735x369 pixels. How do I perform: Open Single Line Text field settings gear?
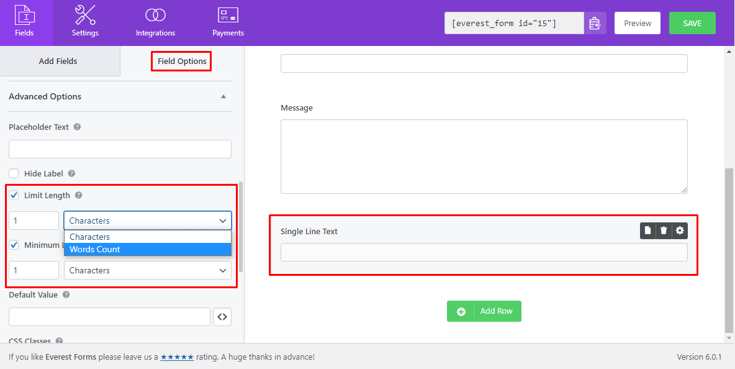click(680, 230)
